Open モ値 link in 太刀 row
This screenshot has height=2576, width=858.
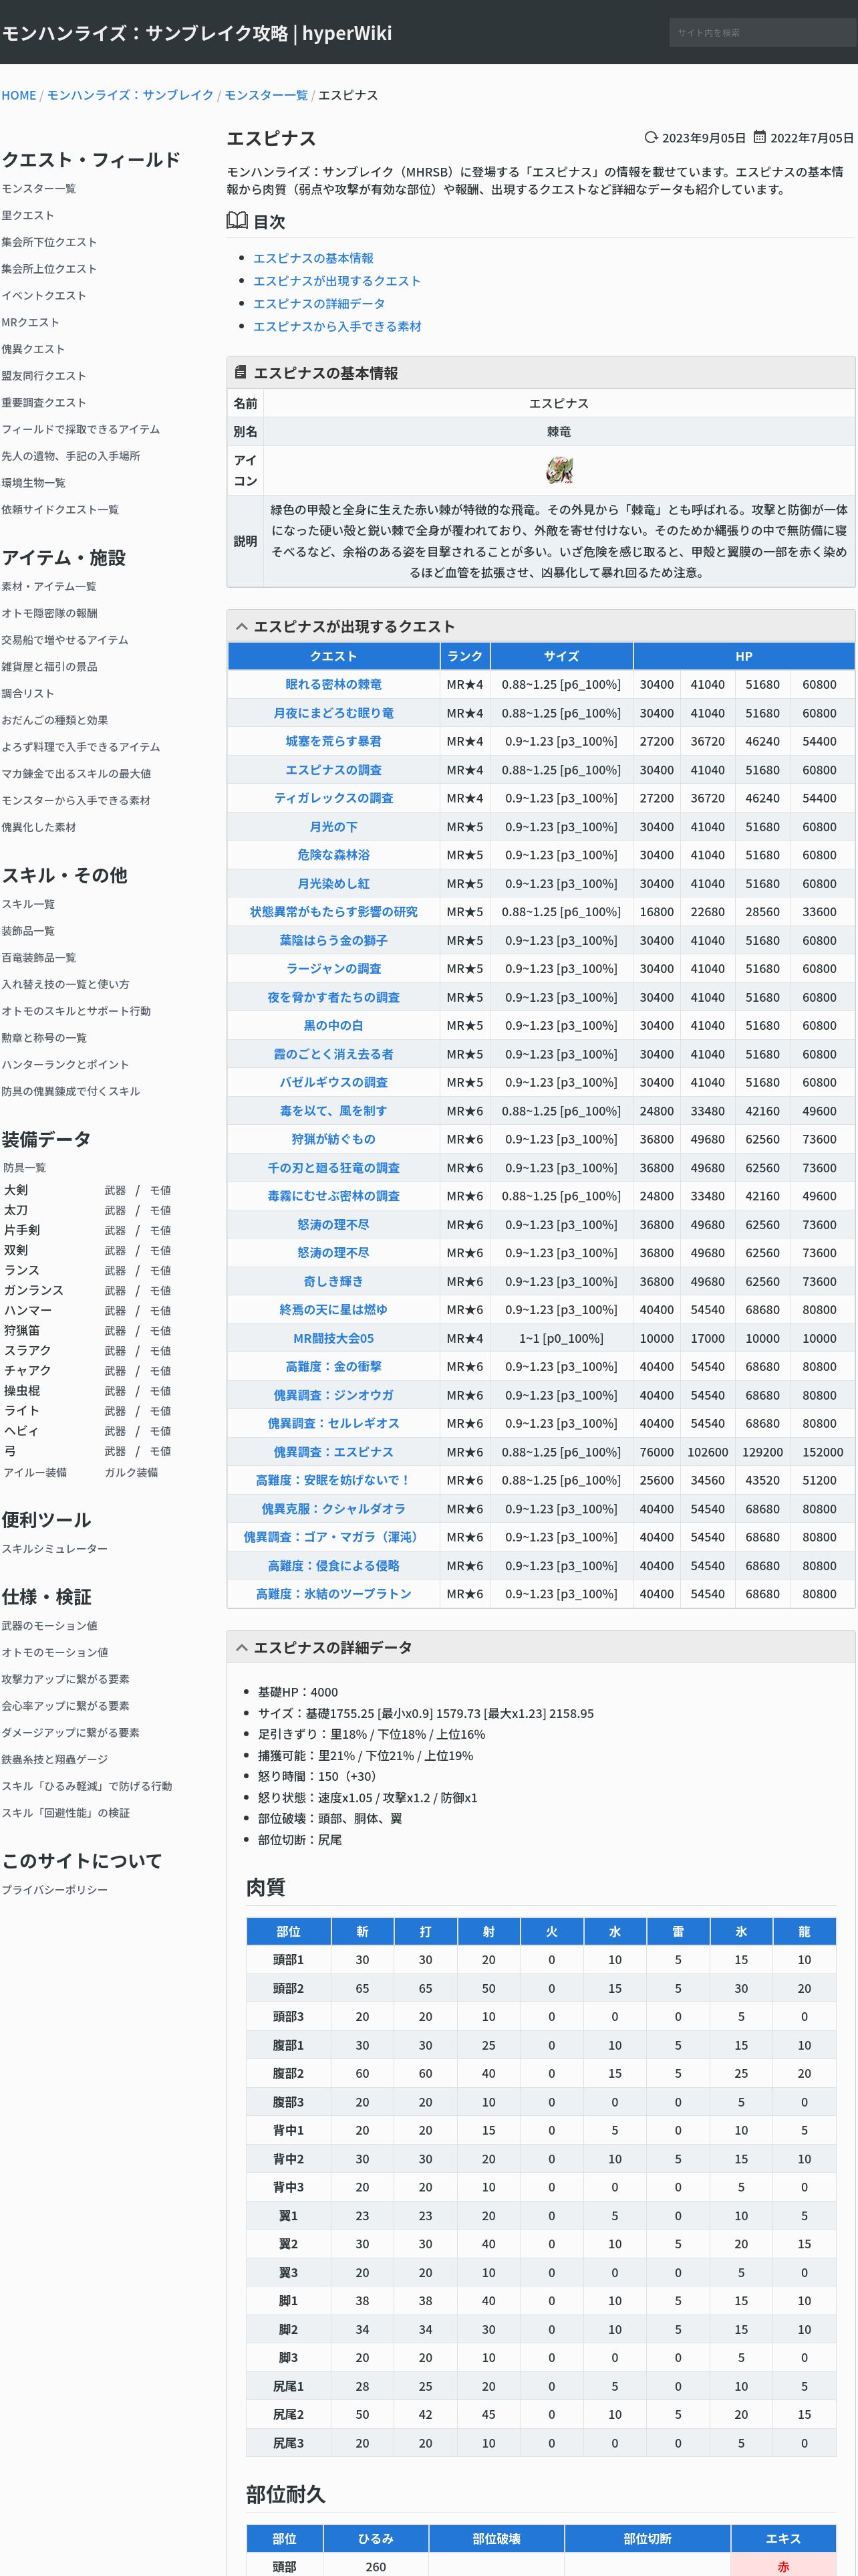point(160,1210)
